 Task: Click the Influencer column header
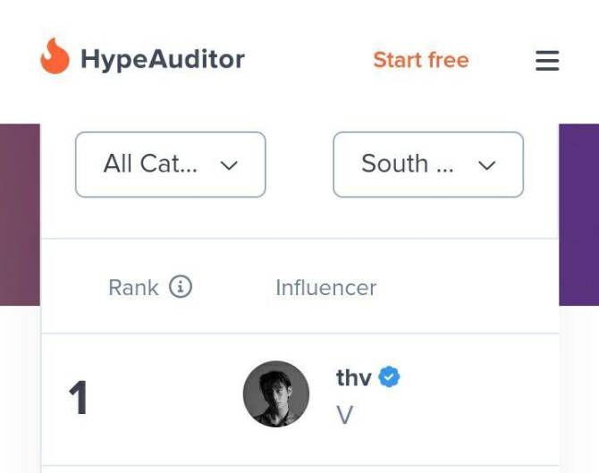pyautogui.click(x=325, y=287)
